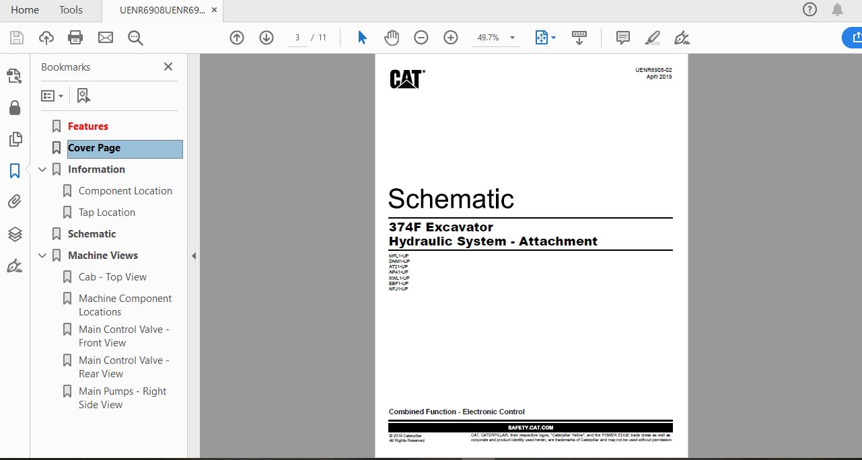The height and width of the screenshot is (460, 862).
Task: Open the Information bookmark
Action: click(x=96, y=169)
